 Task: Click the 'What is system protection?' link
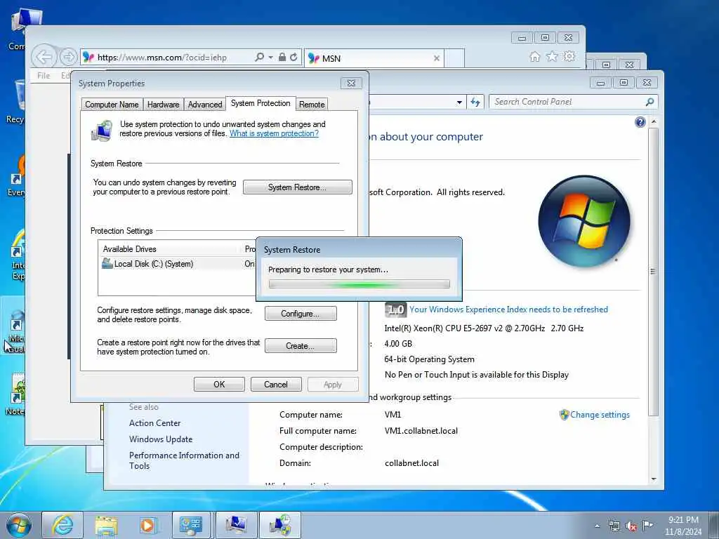[x=274, y=133]
